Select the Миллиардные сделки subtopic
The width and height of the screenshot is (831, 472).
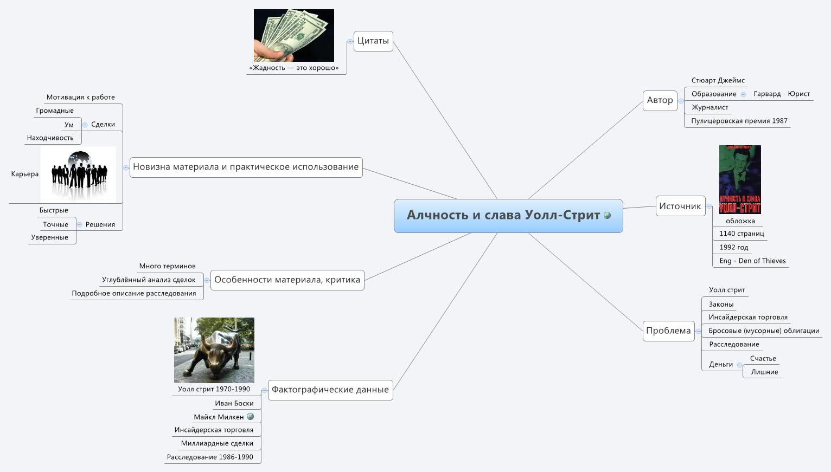pyautogui.click(x=217, y=443)
